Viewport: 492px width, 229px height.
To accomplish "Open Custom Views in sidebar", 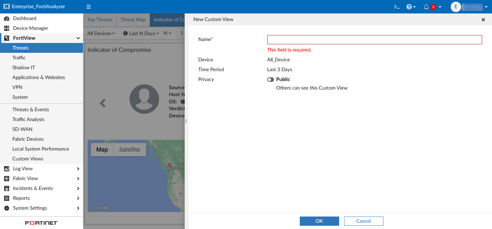I will (41, 159).
